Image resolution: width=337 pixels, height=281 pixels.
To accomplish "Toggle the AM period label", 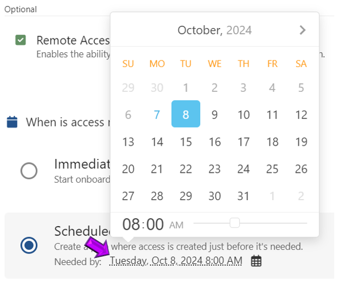I will (x=176, y=225).
